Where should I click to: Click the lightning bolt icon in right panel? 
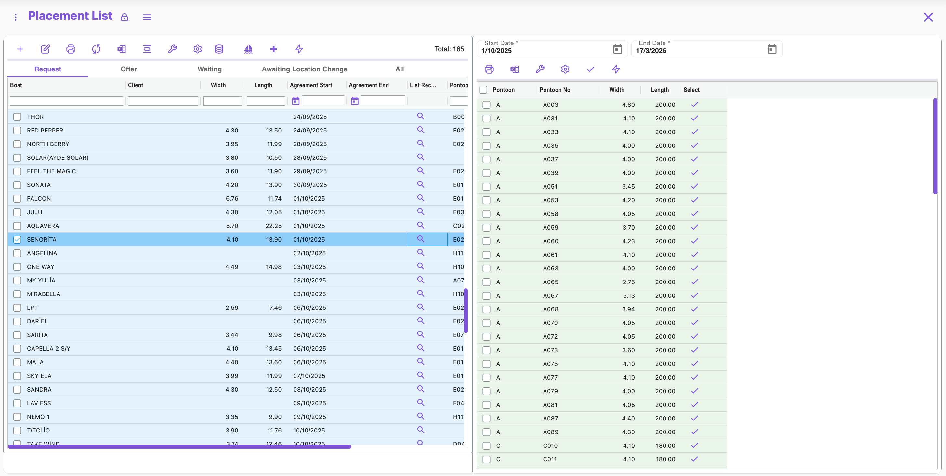(616, 69)
